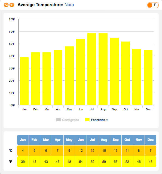Click the orange °C icon at top
162x174 pixels.
click(x=6, y=5)
